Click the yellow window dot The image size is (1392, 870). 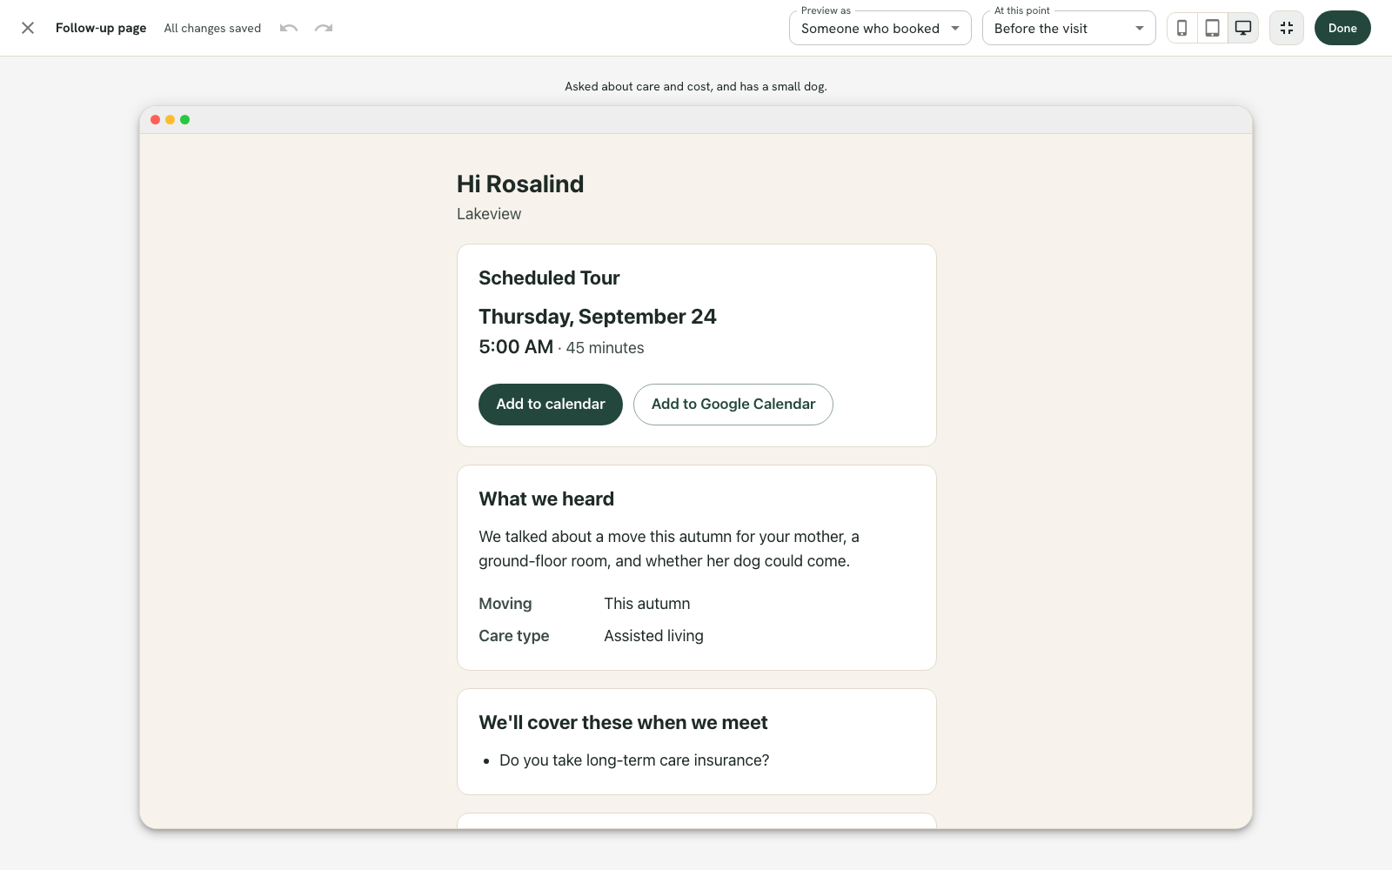click(x=171, y=120)
